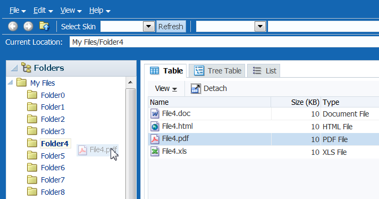Click the Forward navigation arrow icon
The image size is (379, 199).
tap(28, 26)
